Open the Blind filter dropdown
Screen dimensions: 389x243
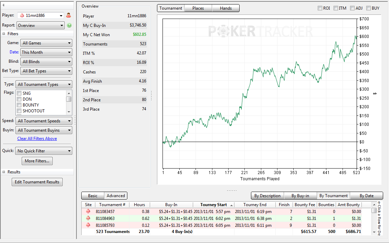46,62
